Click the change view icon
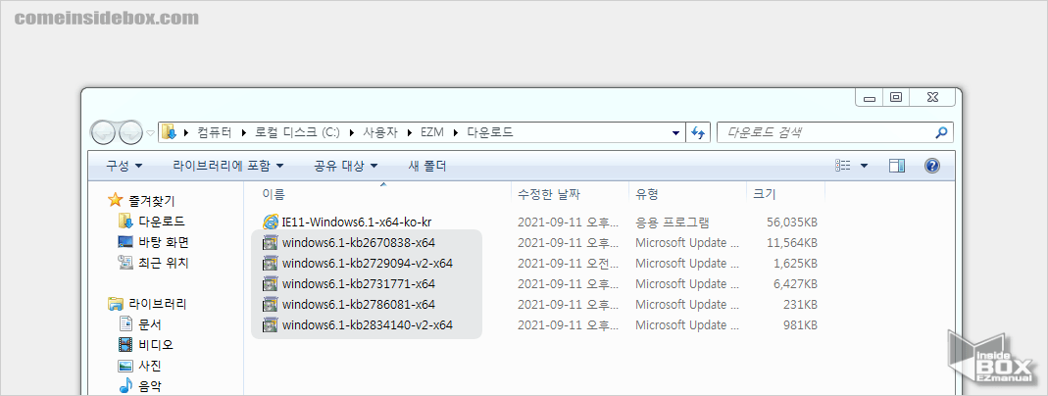Screen dimensions: 1048x396 [843, 166]
